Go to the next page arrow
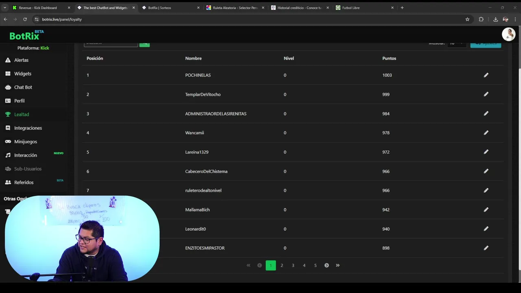This screenshot has width=521, height=293. tap(326, 265)
